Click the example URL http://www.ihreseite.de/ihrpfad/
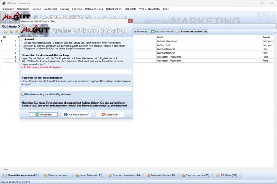The image size is (277, 184). coord(44,67)
